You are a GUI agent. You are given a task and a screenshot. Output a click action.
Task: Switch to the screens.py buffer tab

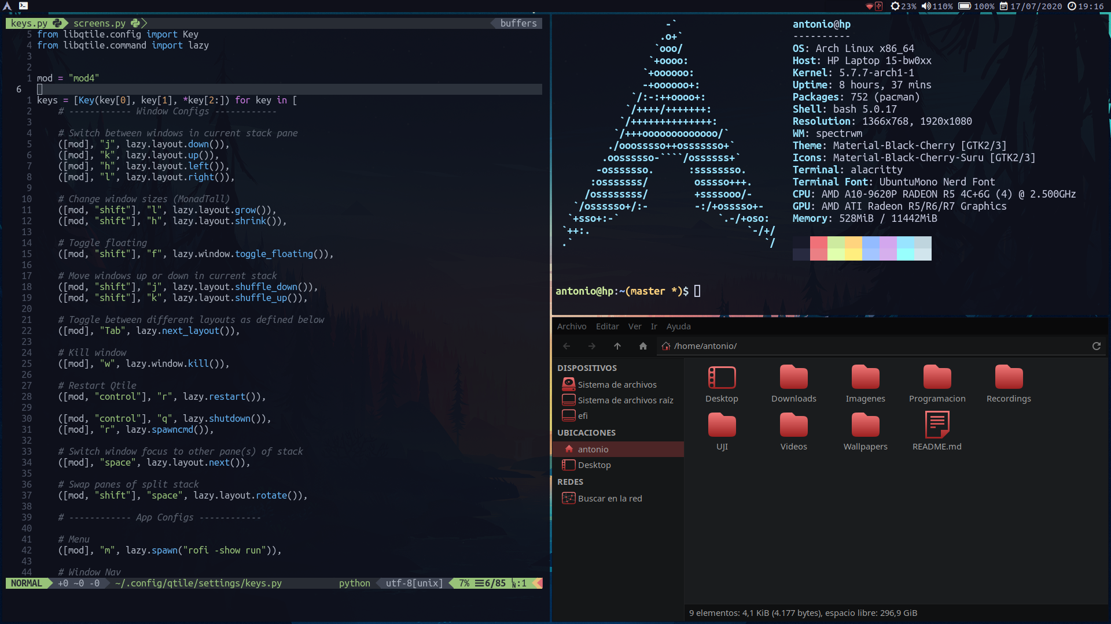100,23
